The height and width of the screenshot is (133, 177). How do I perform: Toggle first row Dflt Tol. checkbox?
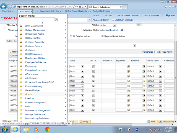point(93,67)
